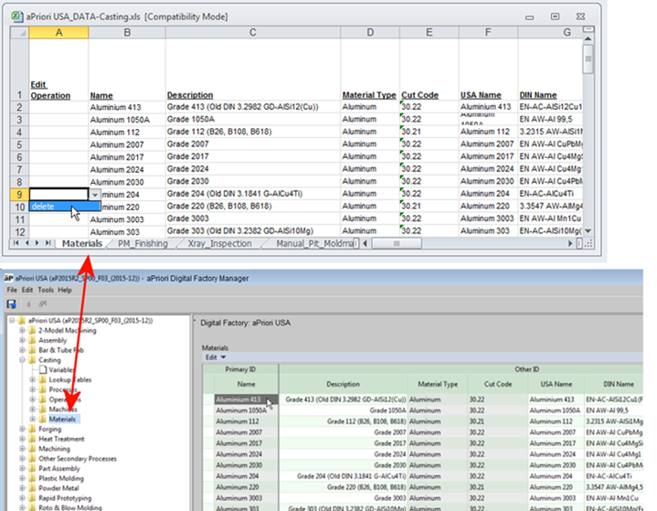Click the vertical scrollbar thumb in Excel

pyautogui.click(x=588, y=59)
